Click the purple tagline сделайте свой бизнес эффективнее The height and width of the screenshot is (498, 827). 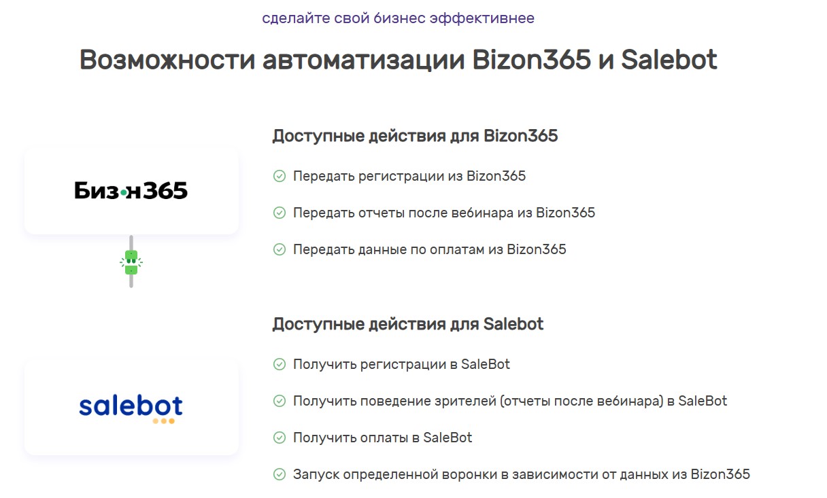pos(398,18)
